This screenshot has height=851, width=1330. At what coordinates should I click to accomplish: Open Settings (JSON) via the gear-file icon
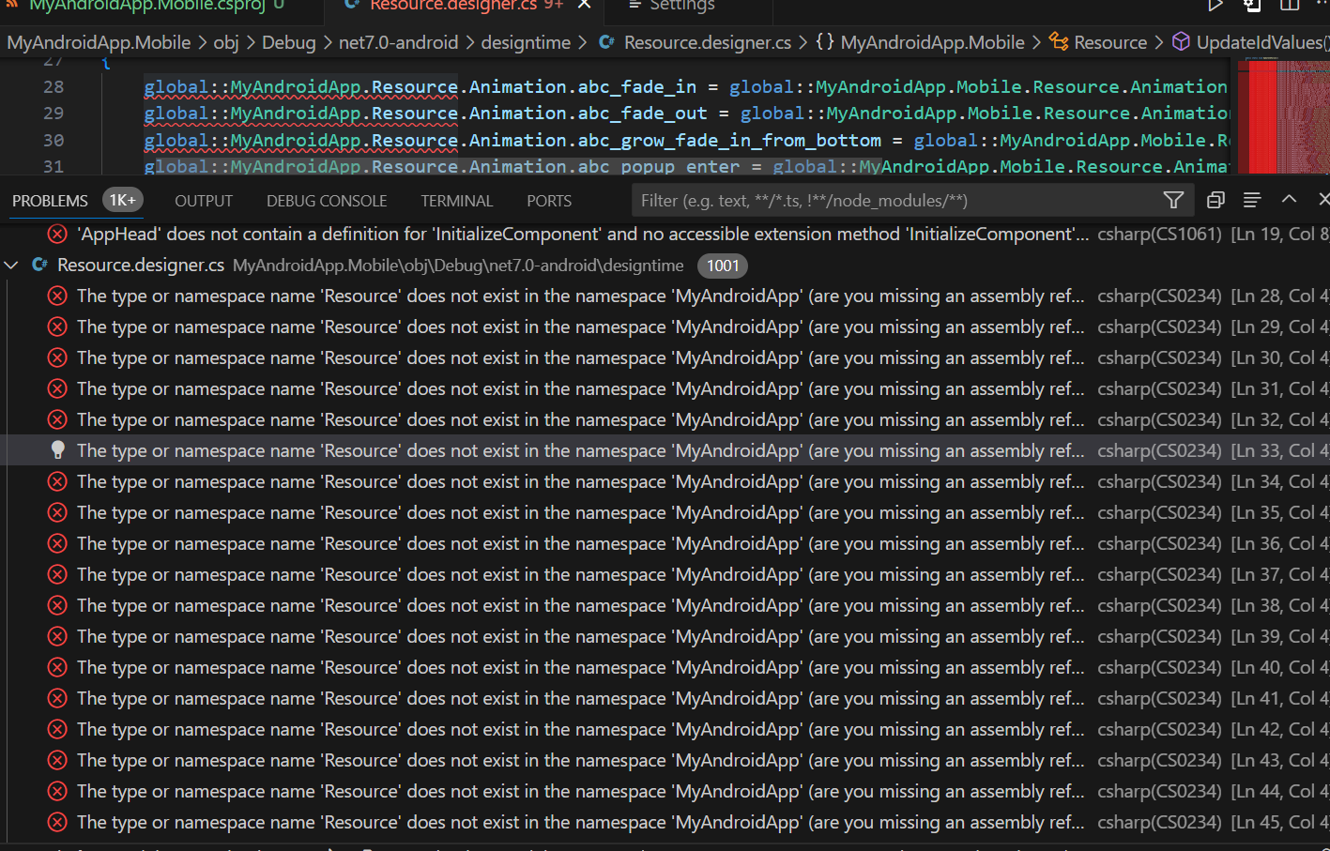click(x=1251, y=6)
